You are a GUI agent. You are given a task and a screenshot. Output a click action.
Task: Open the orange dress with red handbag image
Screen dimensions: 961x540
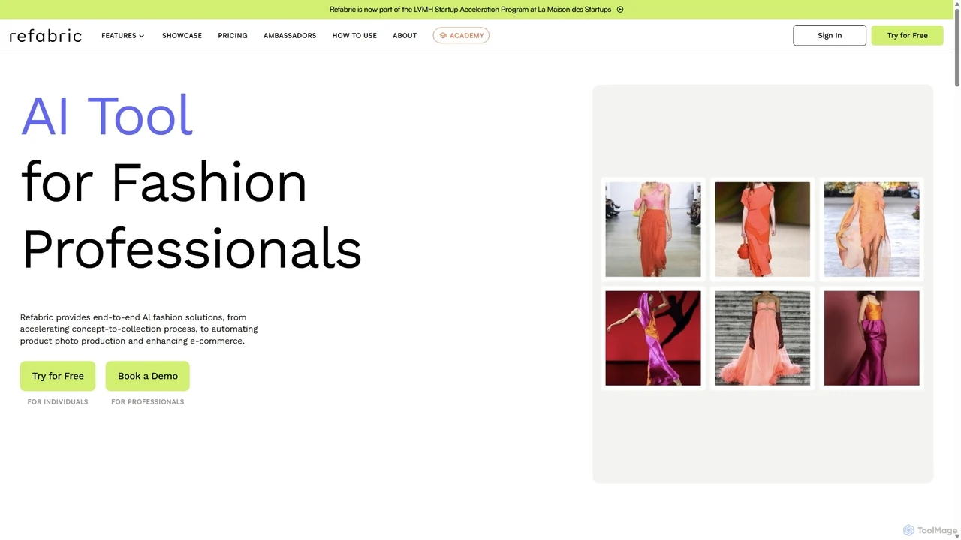click(x=762, y=229)
